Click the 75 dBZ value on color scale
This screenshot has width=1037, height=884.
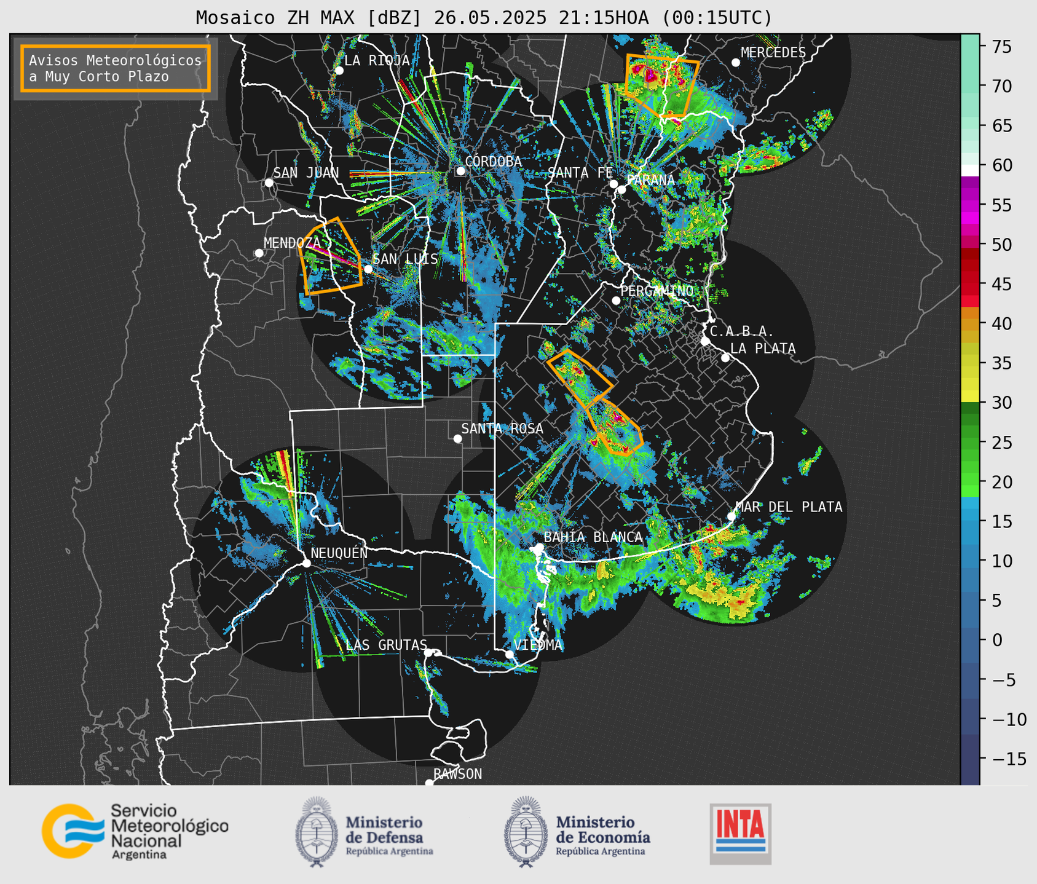point(1001,47)
